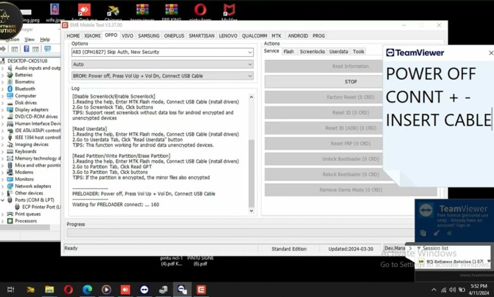Image resolution: width=494 pixels, height=297 pixels.
Task: Open the Flash actions tab
Action: point(288,52)
